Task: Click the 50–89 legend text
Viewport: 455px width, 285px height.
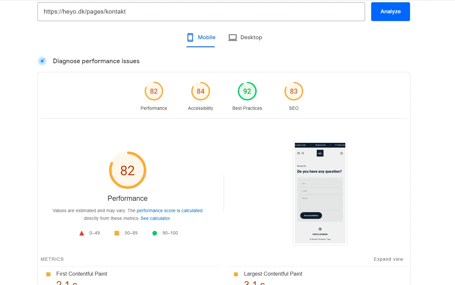Action: [131, 233]
